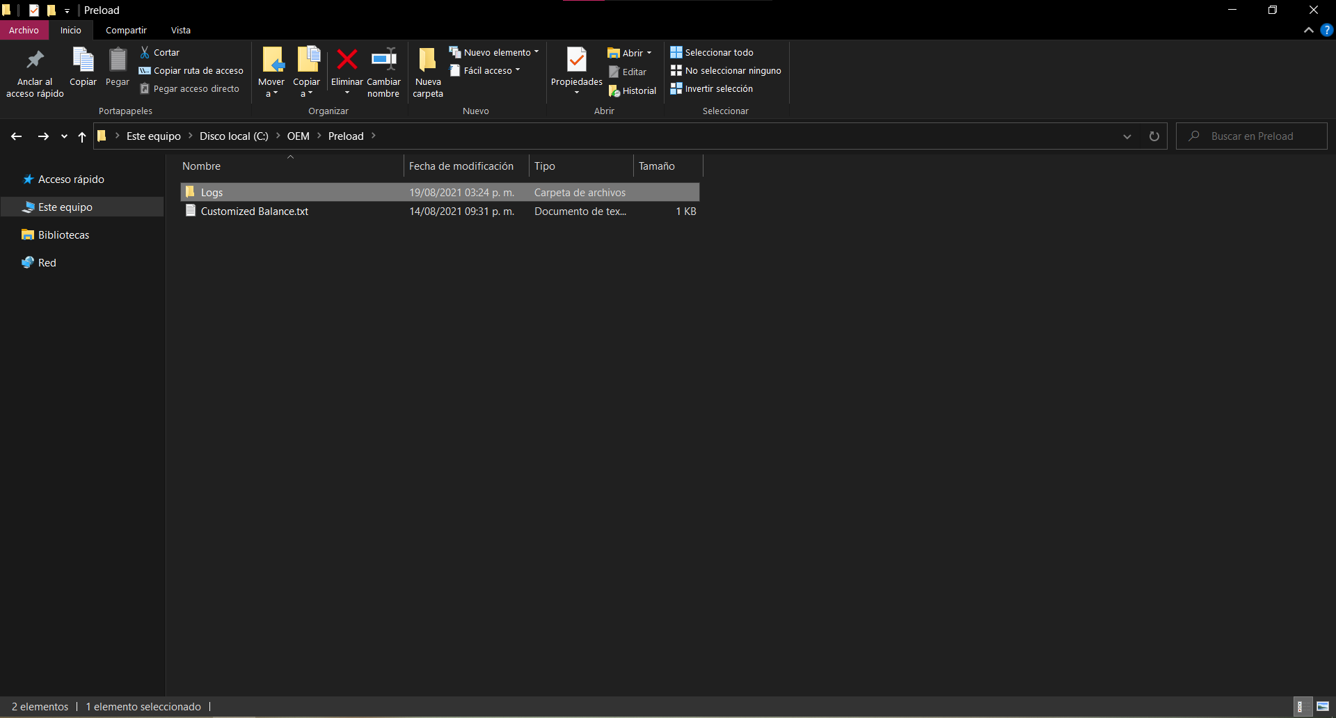This screenshot has width=1336, height=718.
Task: Collapse the ribbon with the chevron
Action: pos(1308,30)
